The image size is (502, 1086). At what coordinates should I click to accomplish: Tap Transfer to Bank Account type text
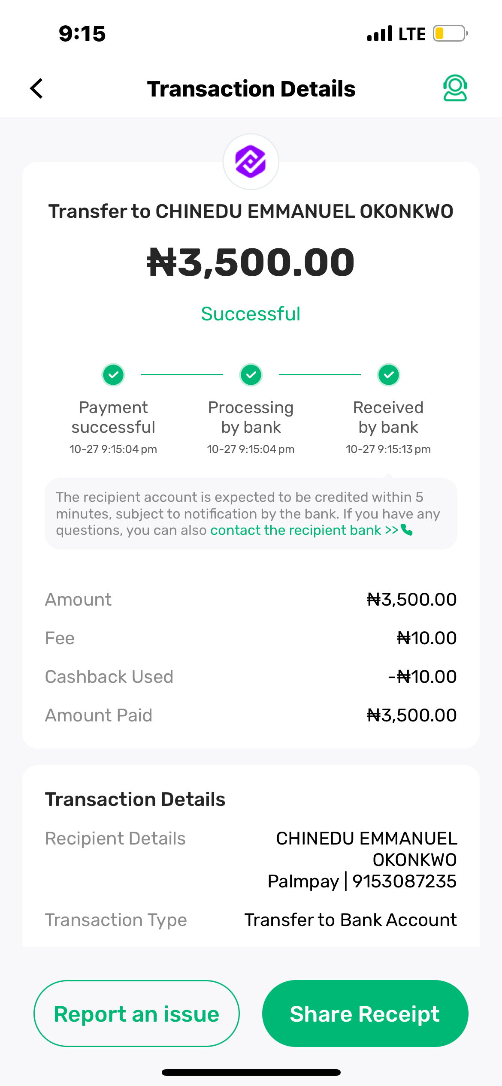(x=351, y=920)
